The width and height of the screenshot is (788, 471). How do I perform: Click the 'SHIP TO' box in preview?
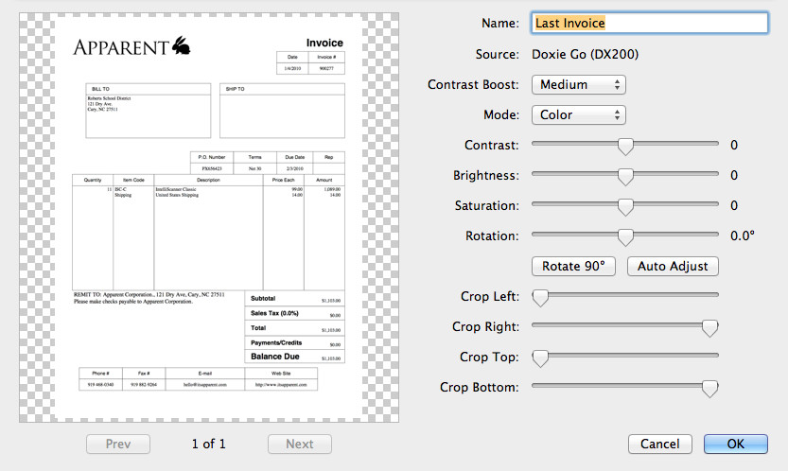[x=283, y=111]
